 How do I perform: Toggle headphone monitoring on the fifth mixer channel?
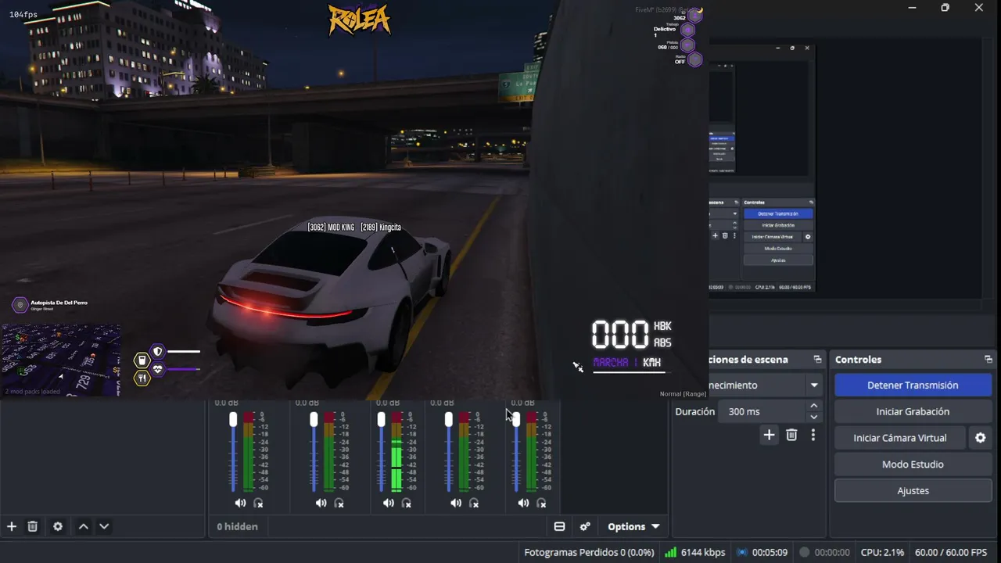[x=541, y=503]
